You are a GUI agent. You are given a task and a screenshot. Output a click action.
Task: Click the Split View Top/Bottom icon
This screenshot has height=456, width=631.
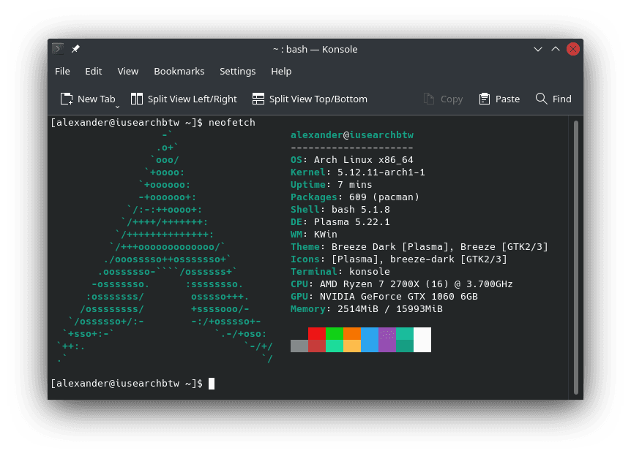[x=258, y=99]
